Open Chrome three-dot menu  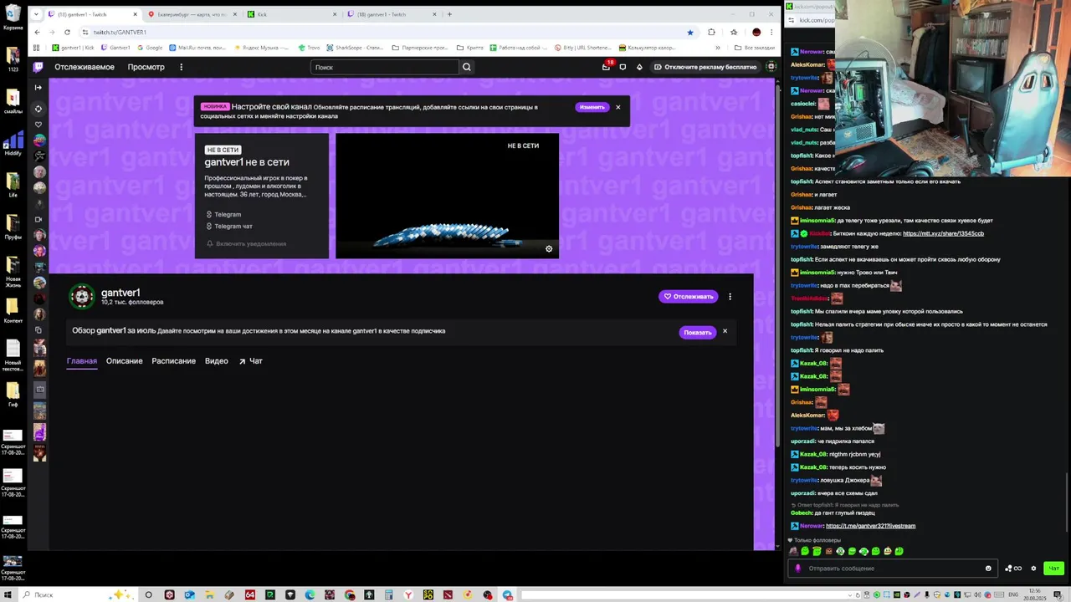point(771,32)
